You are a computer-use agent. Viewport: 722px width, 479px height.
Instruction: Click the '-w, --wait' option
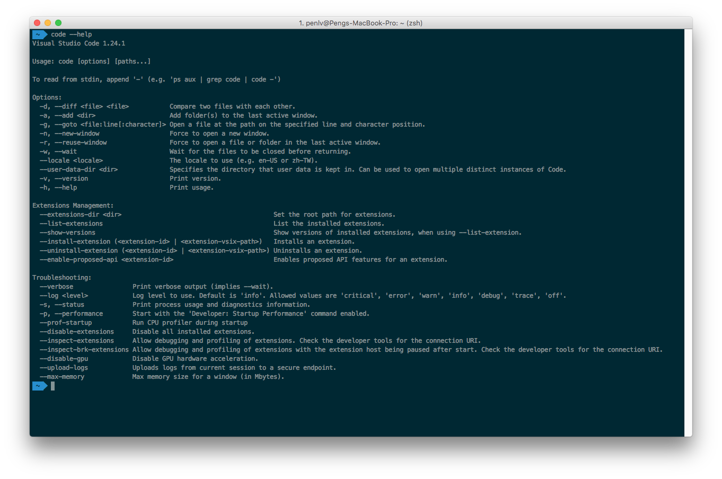pyautogui.click(x=58, y=152)
